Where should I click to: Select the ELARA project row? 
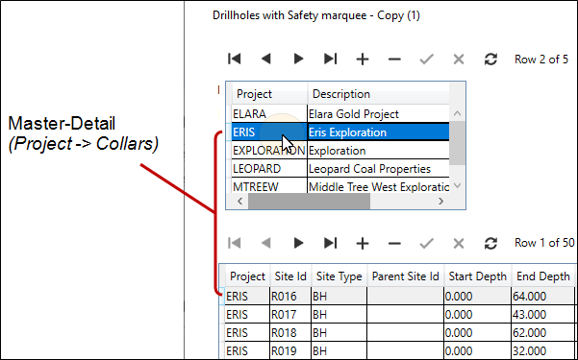click(x=340, y=113)
